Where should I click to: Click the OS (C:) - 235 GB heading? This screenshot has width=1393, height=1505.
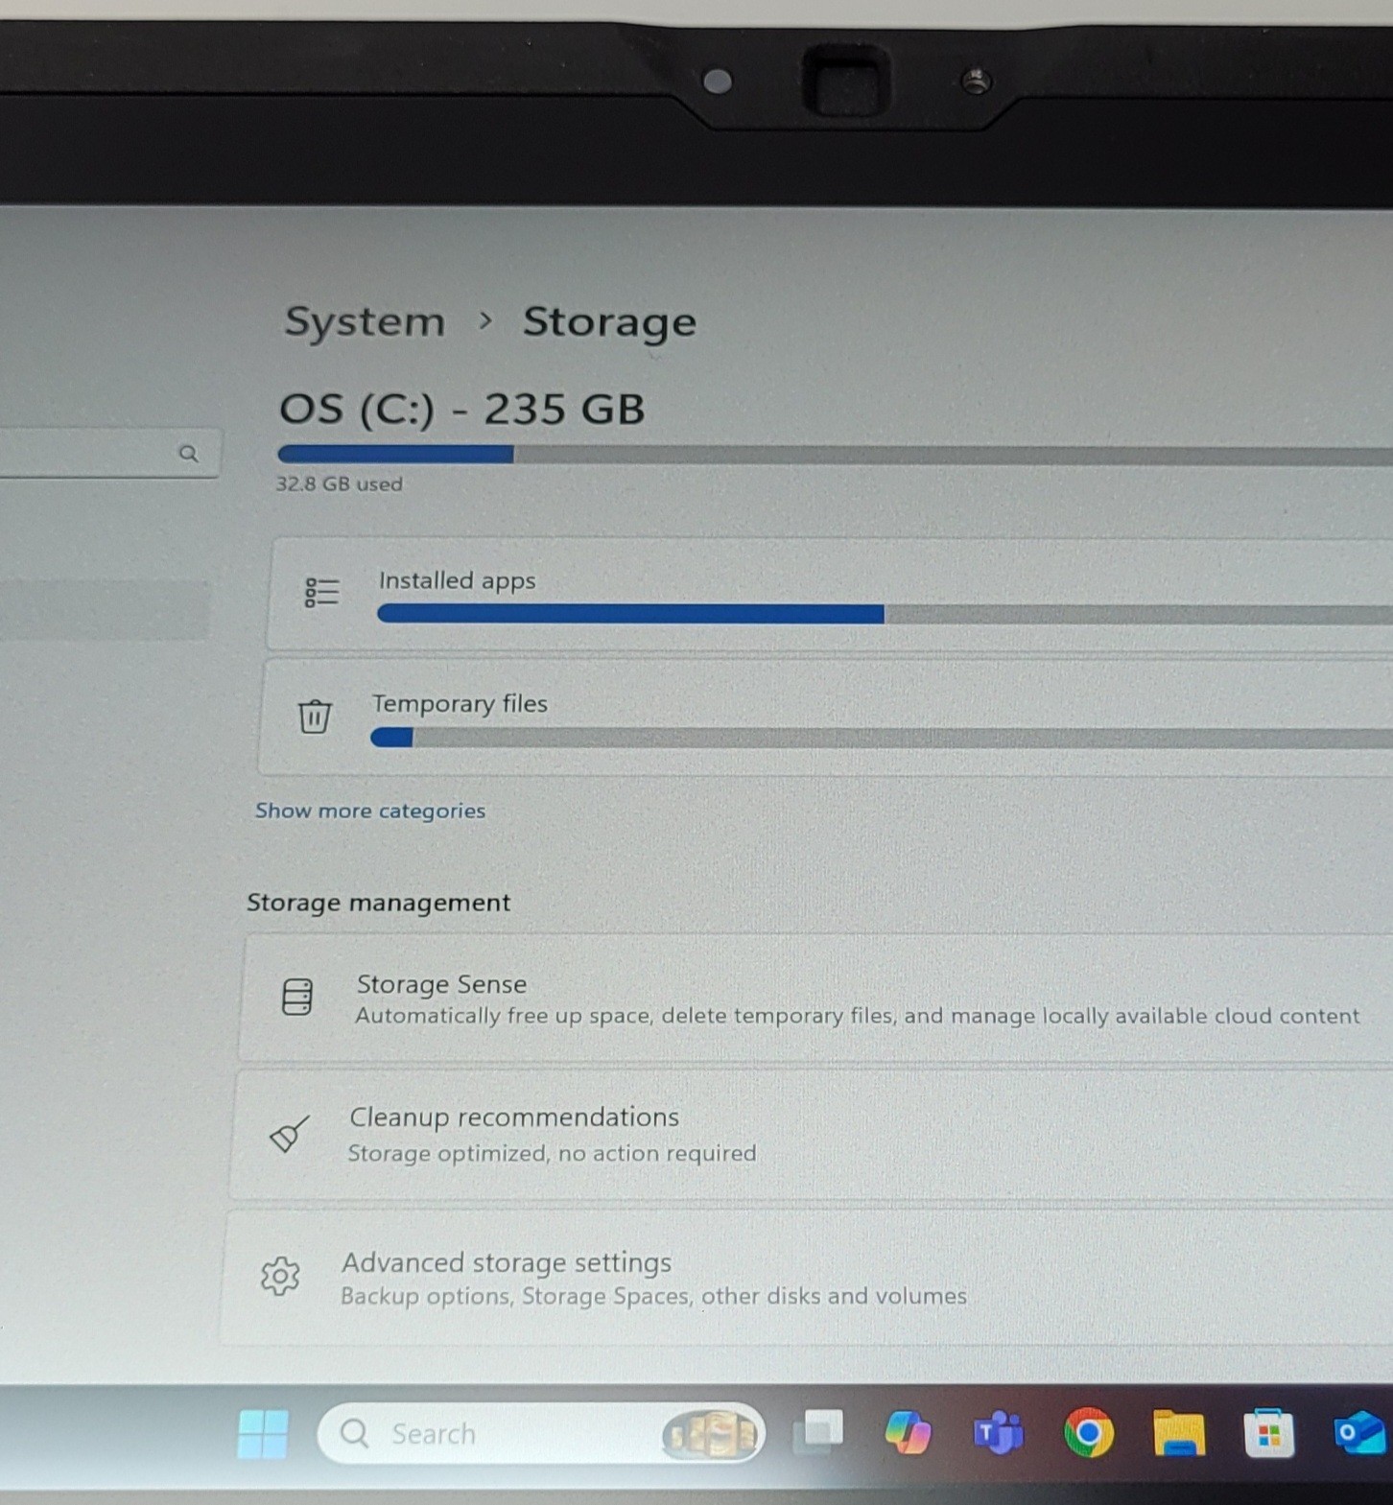click(x=461, y=410)
